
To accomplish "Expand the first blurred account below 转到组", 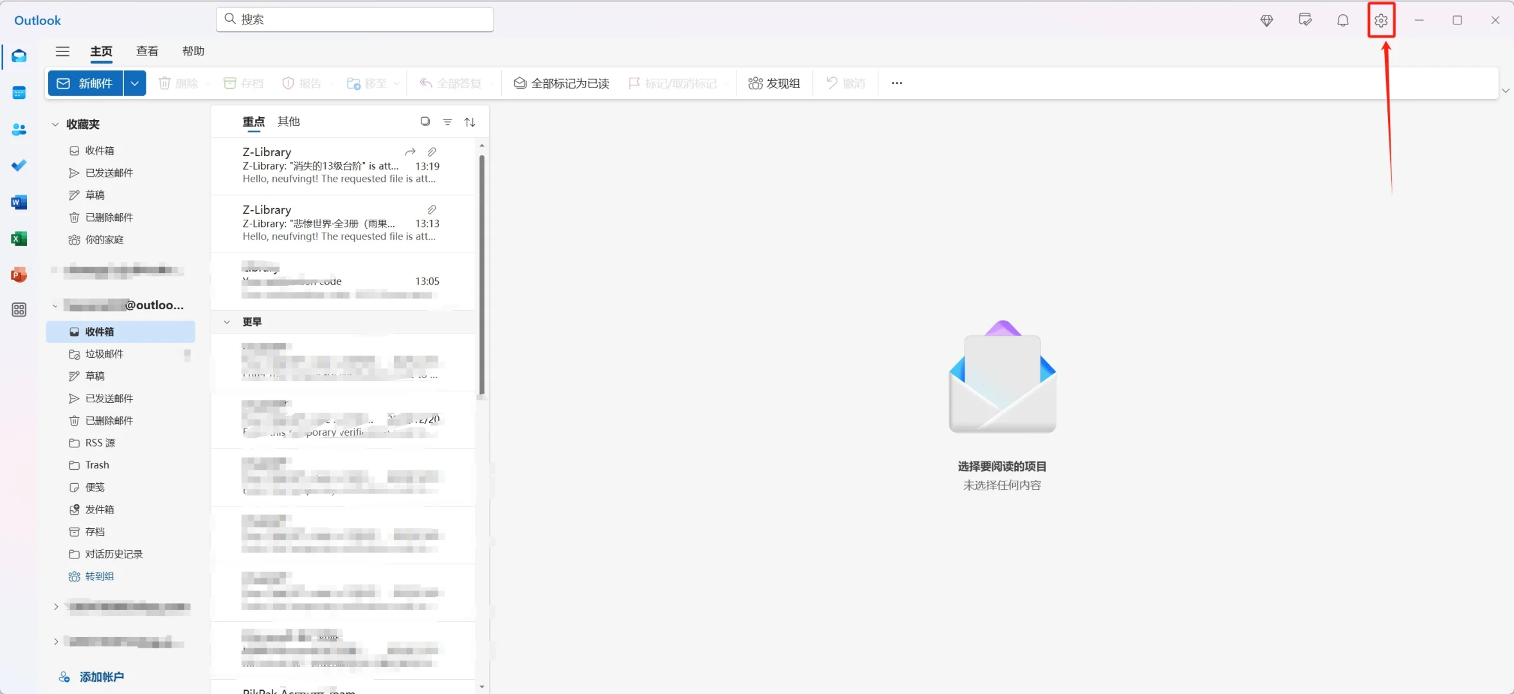I will (56, 606).
